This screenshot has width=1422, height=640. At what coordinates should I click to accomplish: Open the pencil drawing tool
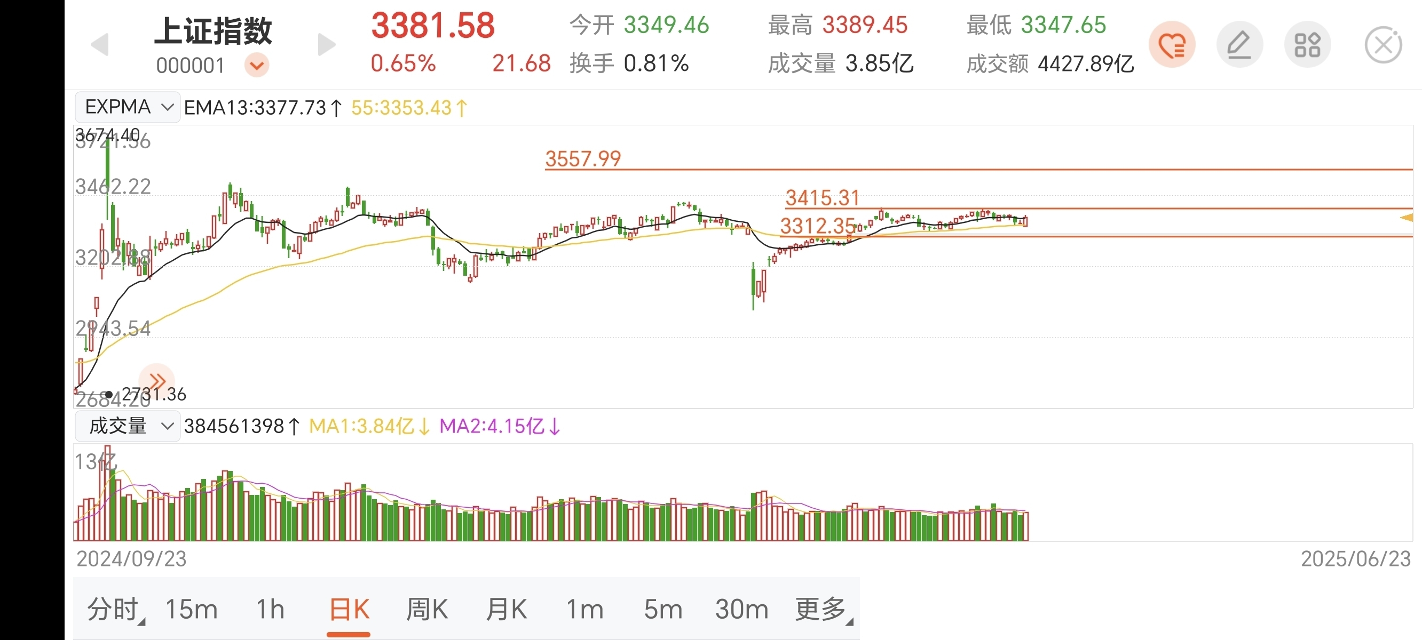tap(1239, 45)
